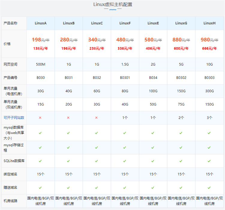Click LinuxC's SQLite数据库 green checkmark
Image resolution: width=225 pixels, height=210 pixels.
(97, 161)
